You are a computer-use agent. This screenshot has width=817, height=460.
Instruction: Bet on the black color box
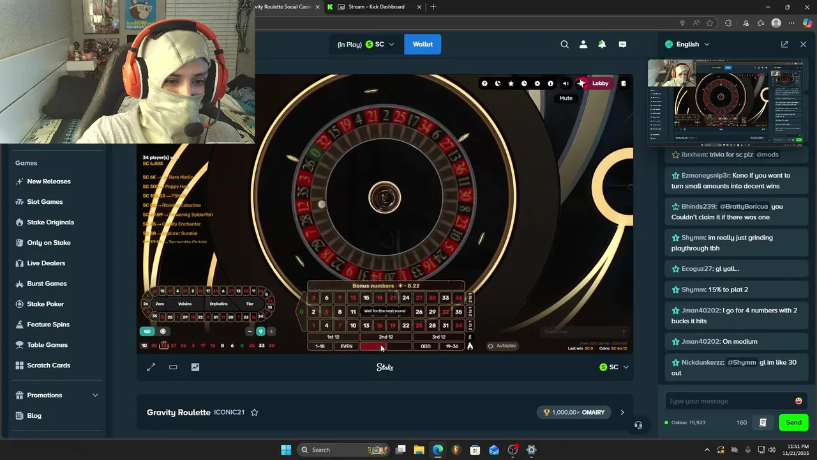399,346
